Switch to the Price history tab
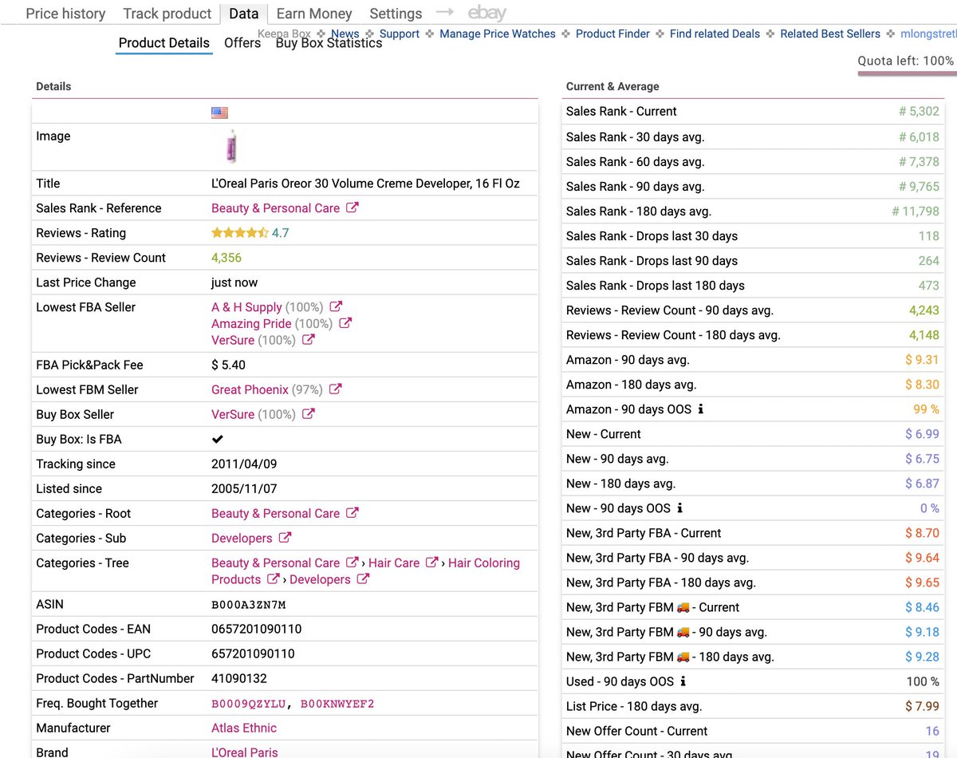This screenshot has height=758, width=957. 65,14
